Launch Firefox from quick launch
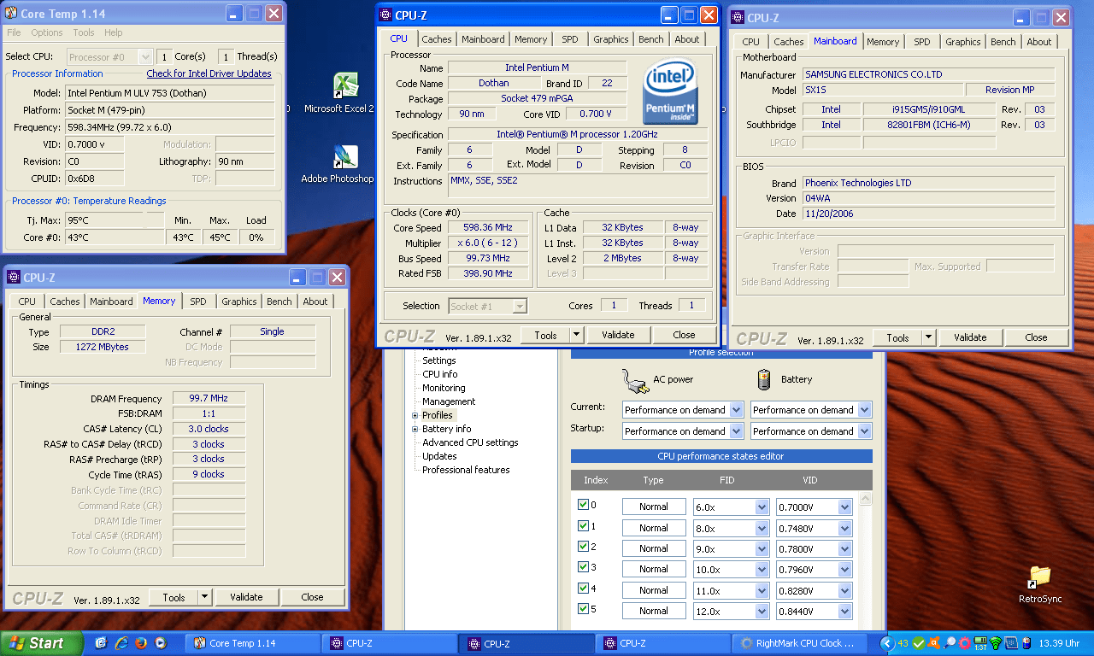The height and width of the screenshot is (656, 1094). tap(140, 643)
